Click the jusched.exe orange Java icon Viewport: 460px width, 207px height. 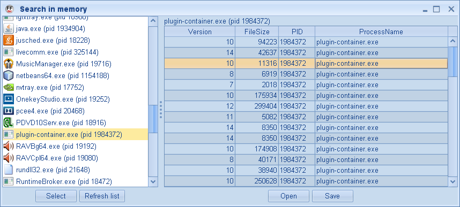coord(9,41)
